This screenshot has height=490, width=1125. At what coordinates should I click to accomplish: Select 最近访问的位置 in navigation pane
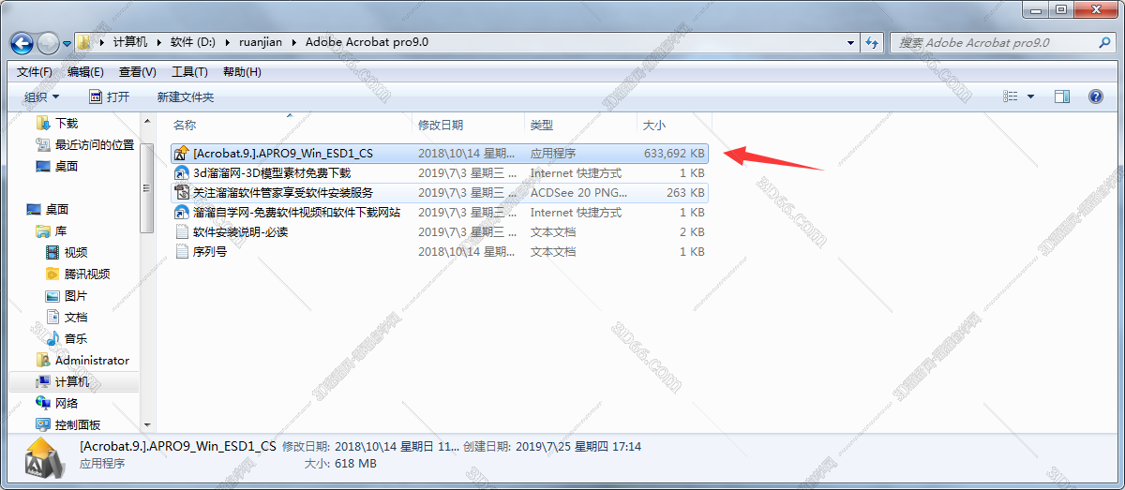coord(95,144)
